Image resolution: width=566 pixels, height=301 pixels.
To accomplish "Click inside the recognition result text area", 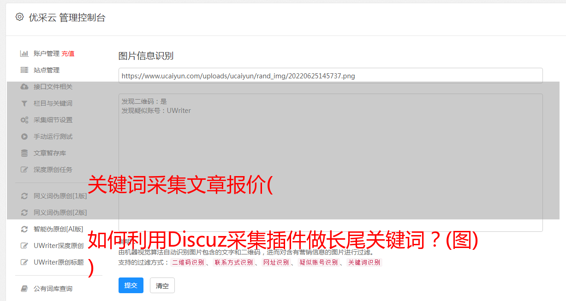I will tap(330, 162).
